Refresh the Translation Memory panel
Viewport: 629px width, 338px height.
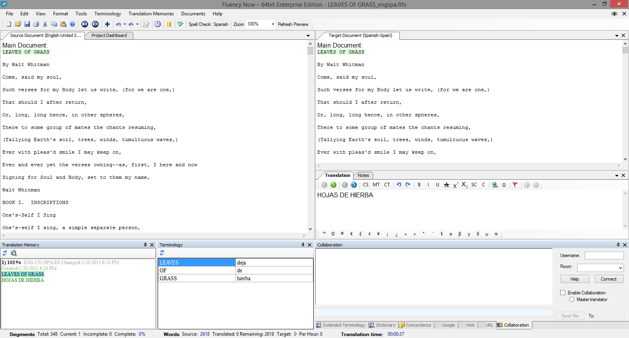click(x=5, y=253)
